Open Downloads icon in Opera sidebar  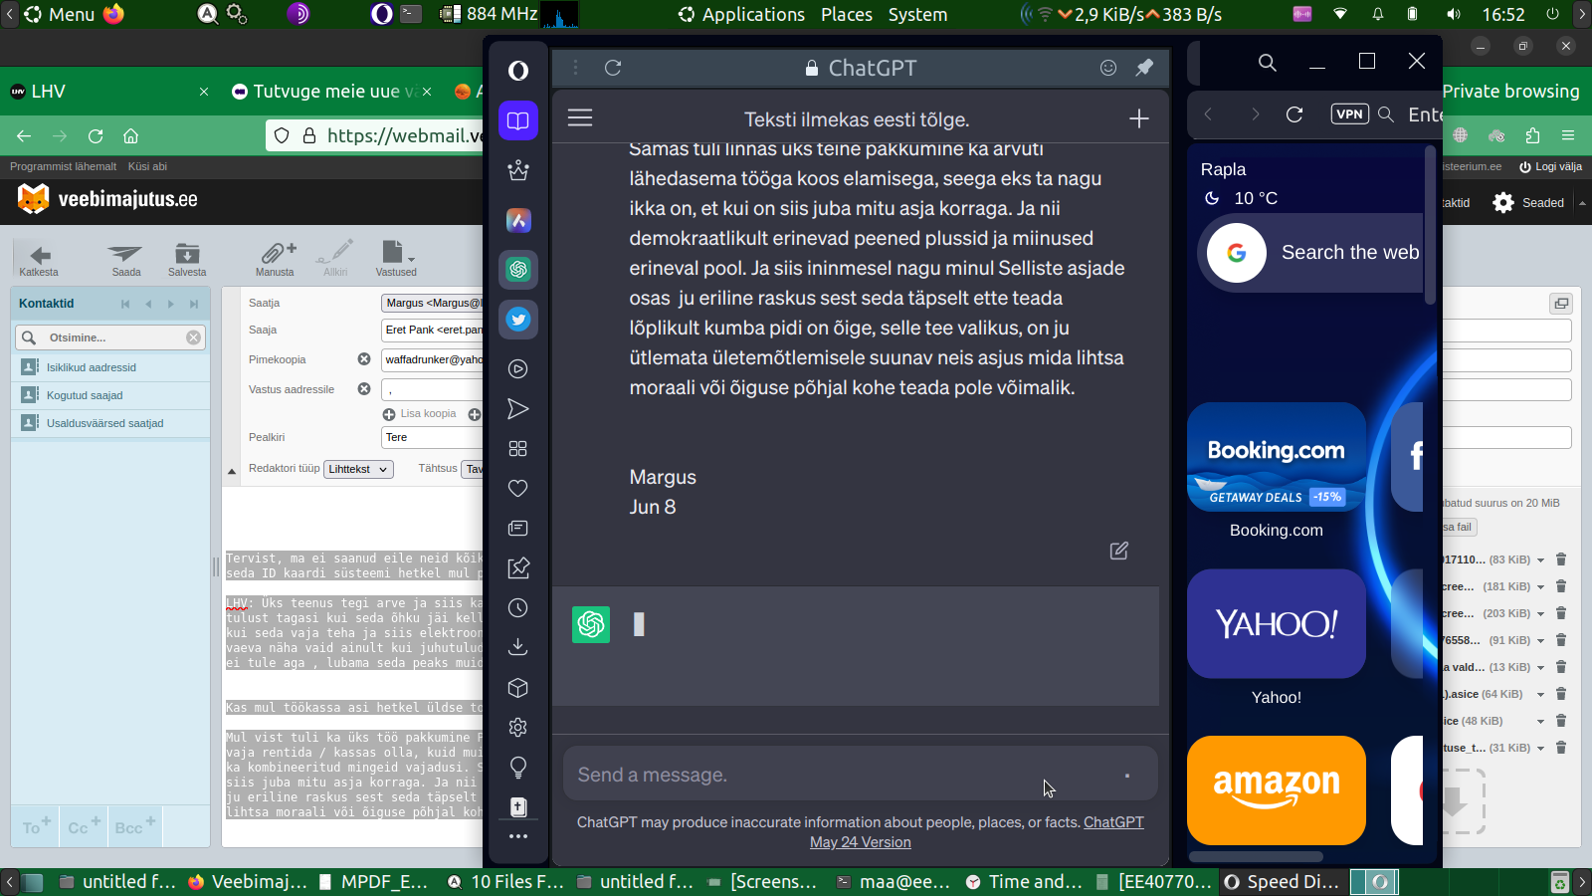pos(517,647)
